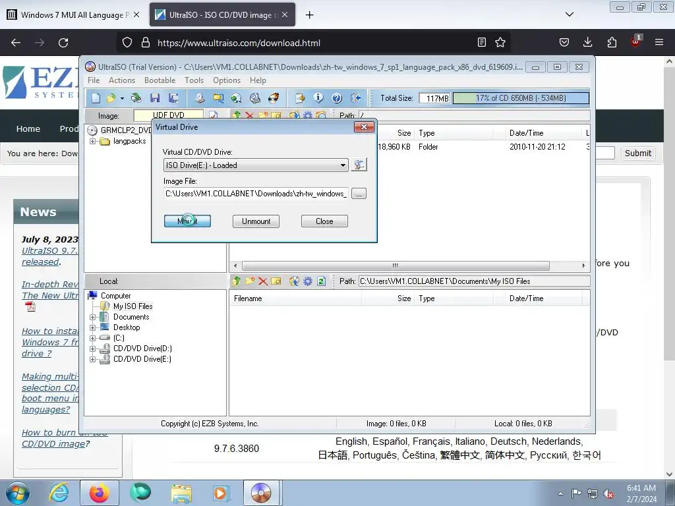Switch to Windows 7 MUI browser tab
This screenshot has width=675, height=506.
pyautogui.click(x=74, y=14)
